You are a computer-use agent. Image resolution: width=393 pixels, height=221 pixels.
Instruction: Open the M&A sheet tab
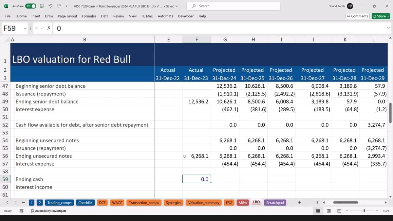(243, 203)
